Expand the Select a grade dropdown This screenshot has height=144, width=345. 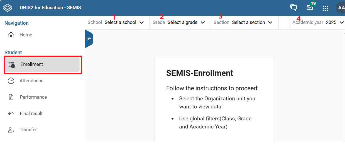pyautogui.click(x=186, y=22)
